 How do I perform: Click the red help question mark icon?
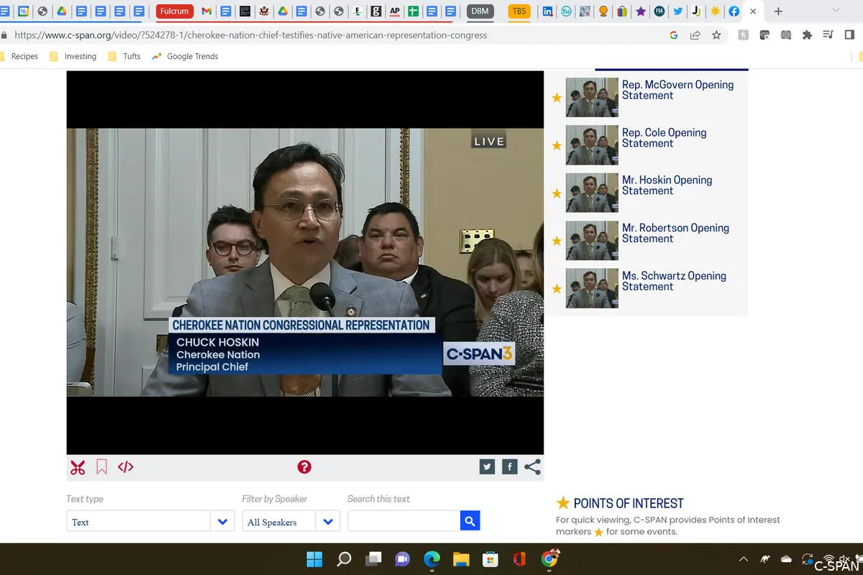pyautogui.click(x=304, y=467)
